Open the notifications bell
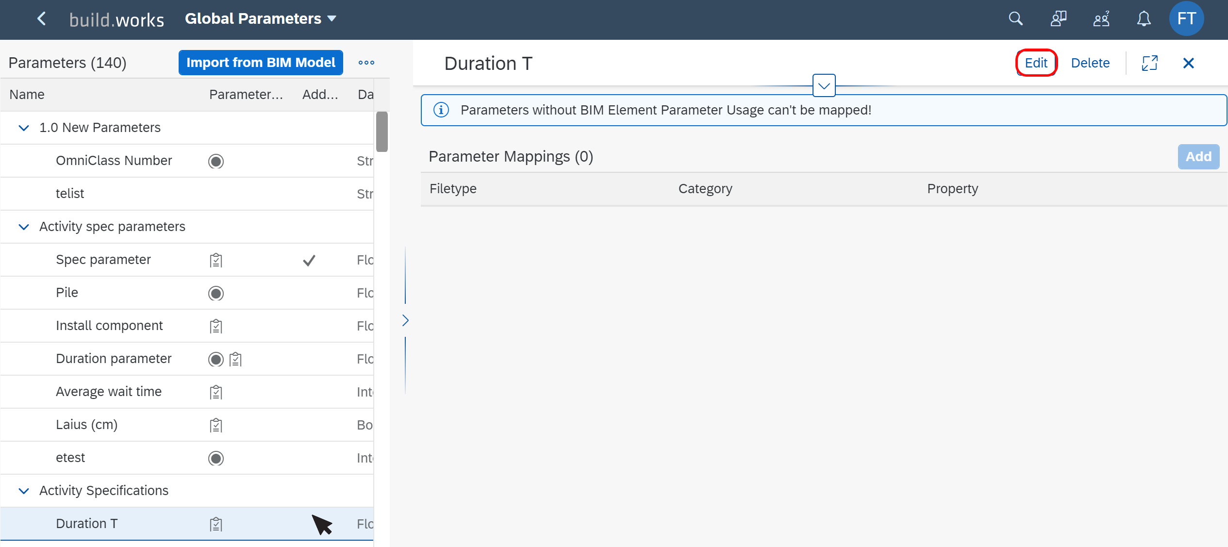Image resolution: width=1228 pixels, height=547 pixels. 1144,19
